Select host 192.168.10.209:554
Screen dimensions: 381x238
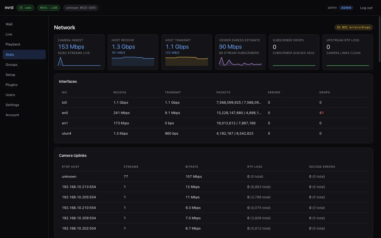point(79,218)
